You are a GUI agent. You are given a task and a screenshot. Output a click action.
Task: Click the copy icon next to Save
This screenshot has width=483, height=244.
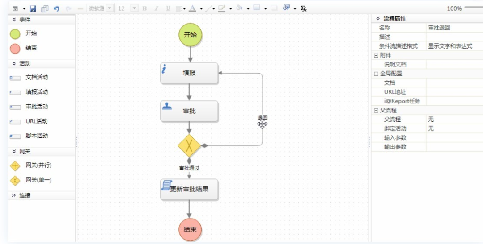coord(45,8)
